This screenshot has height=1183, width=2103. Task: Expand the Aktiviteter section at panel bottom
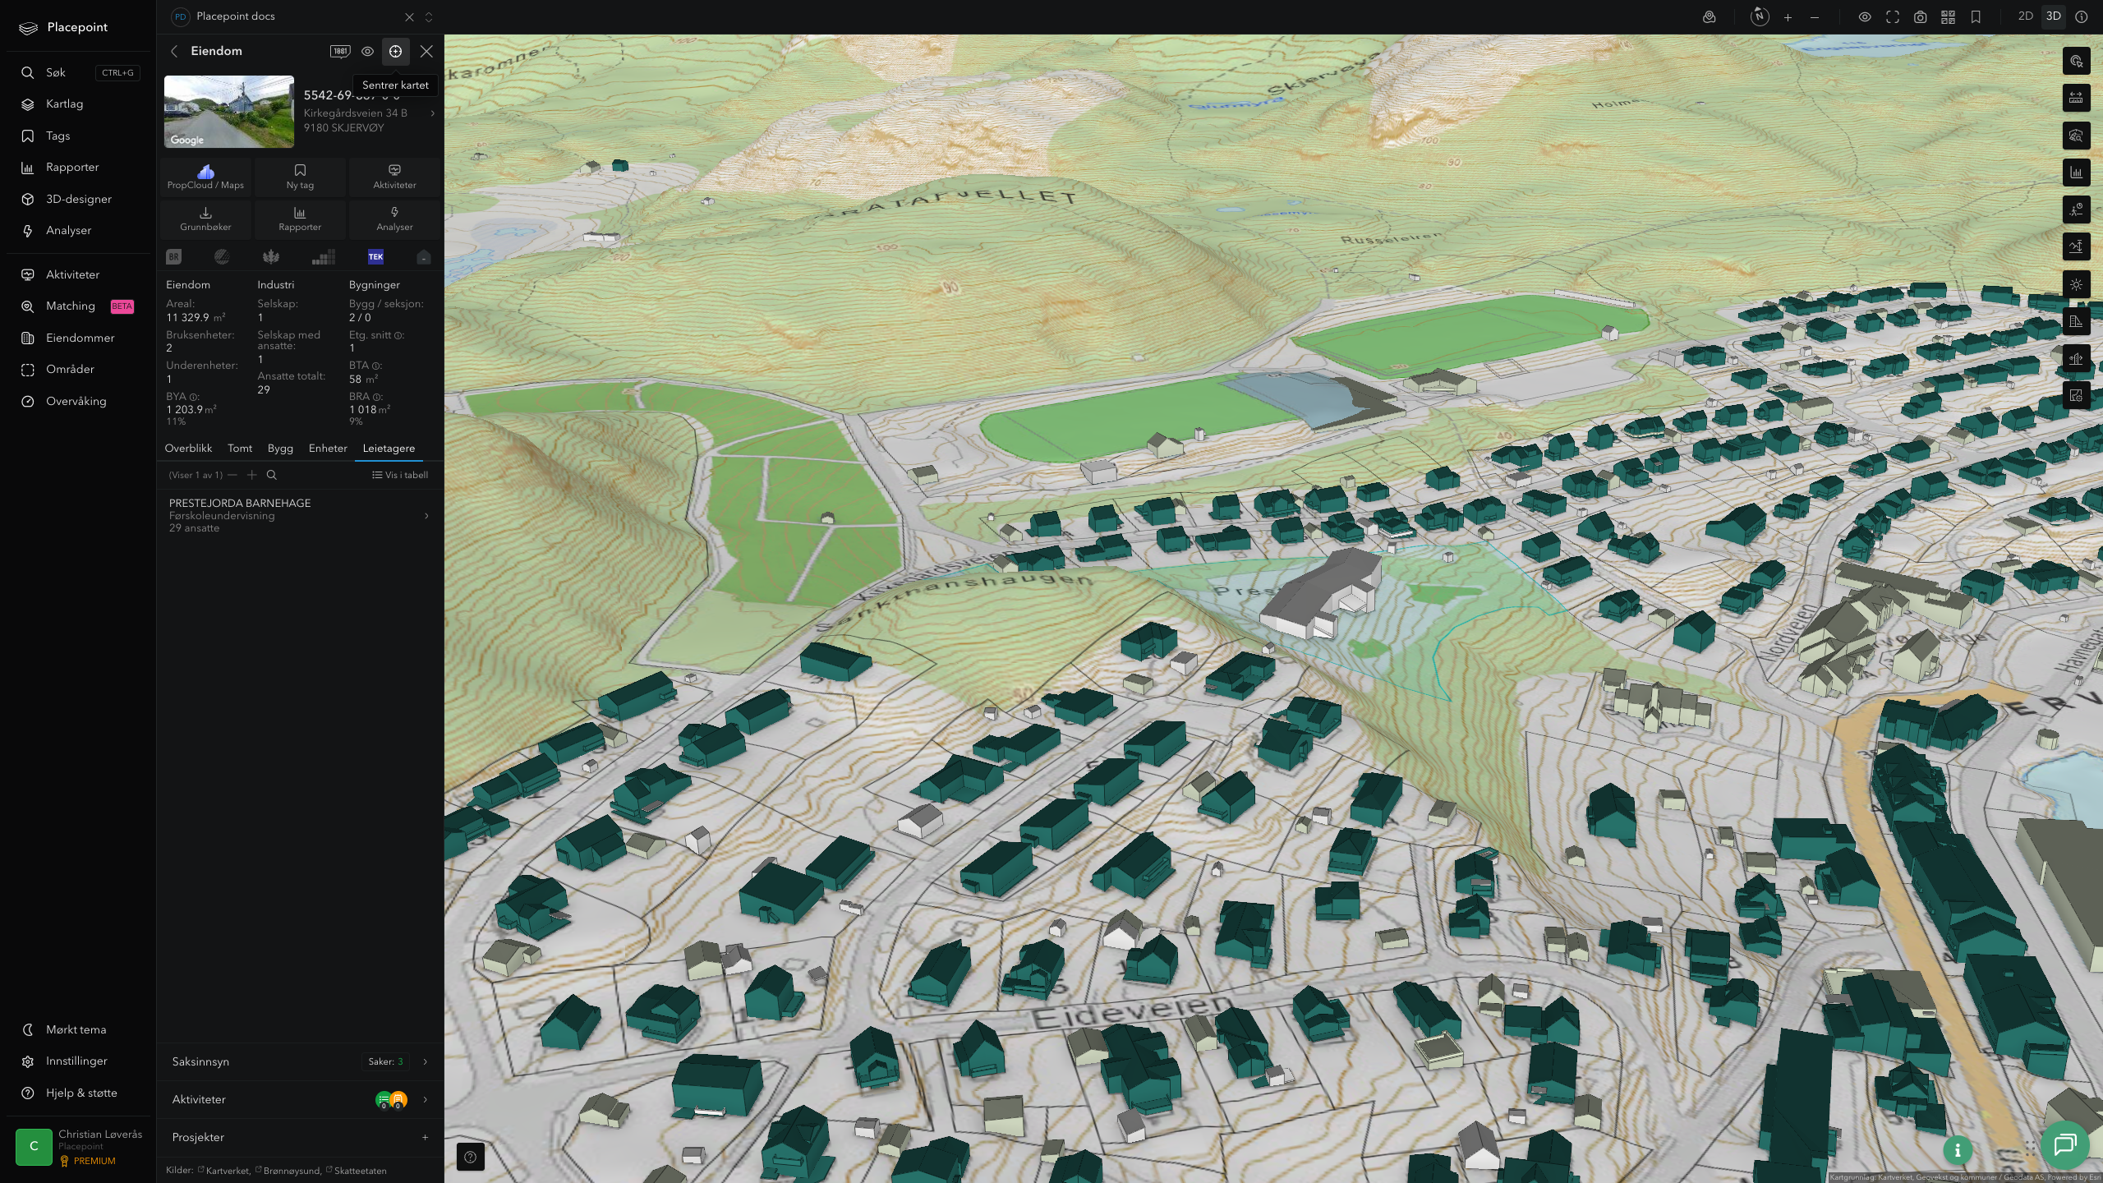[300, 1099]
